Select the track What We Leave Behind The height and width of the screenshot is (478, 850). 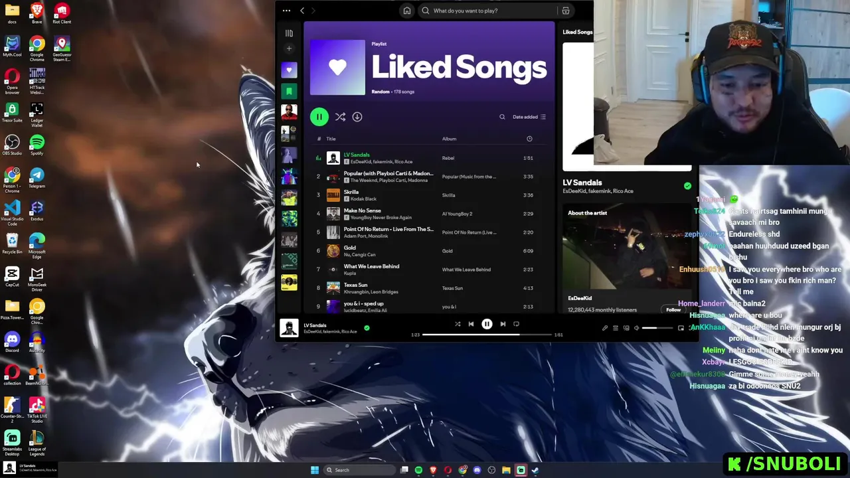pos(428,270)
